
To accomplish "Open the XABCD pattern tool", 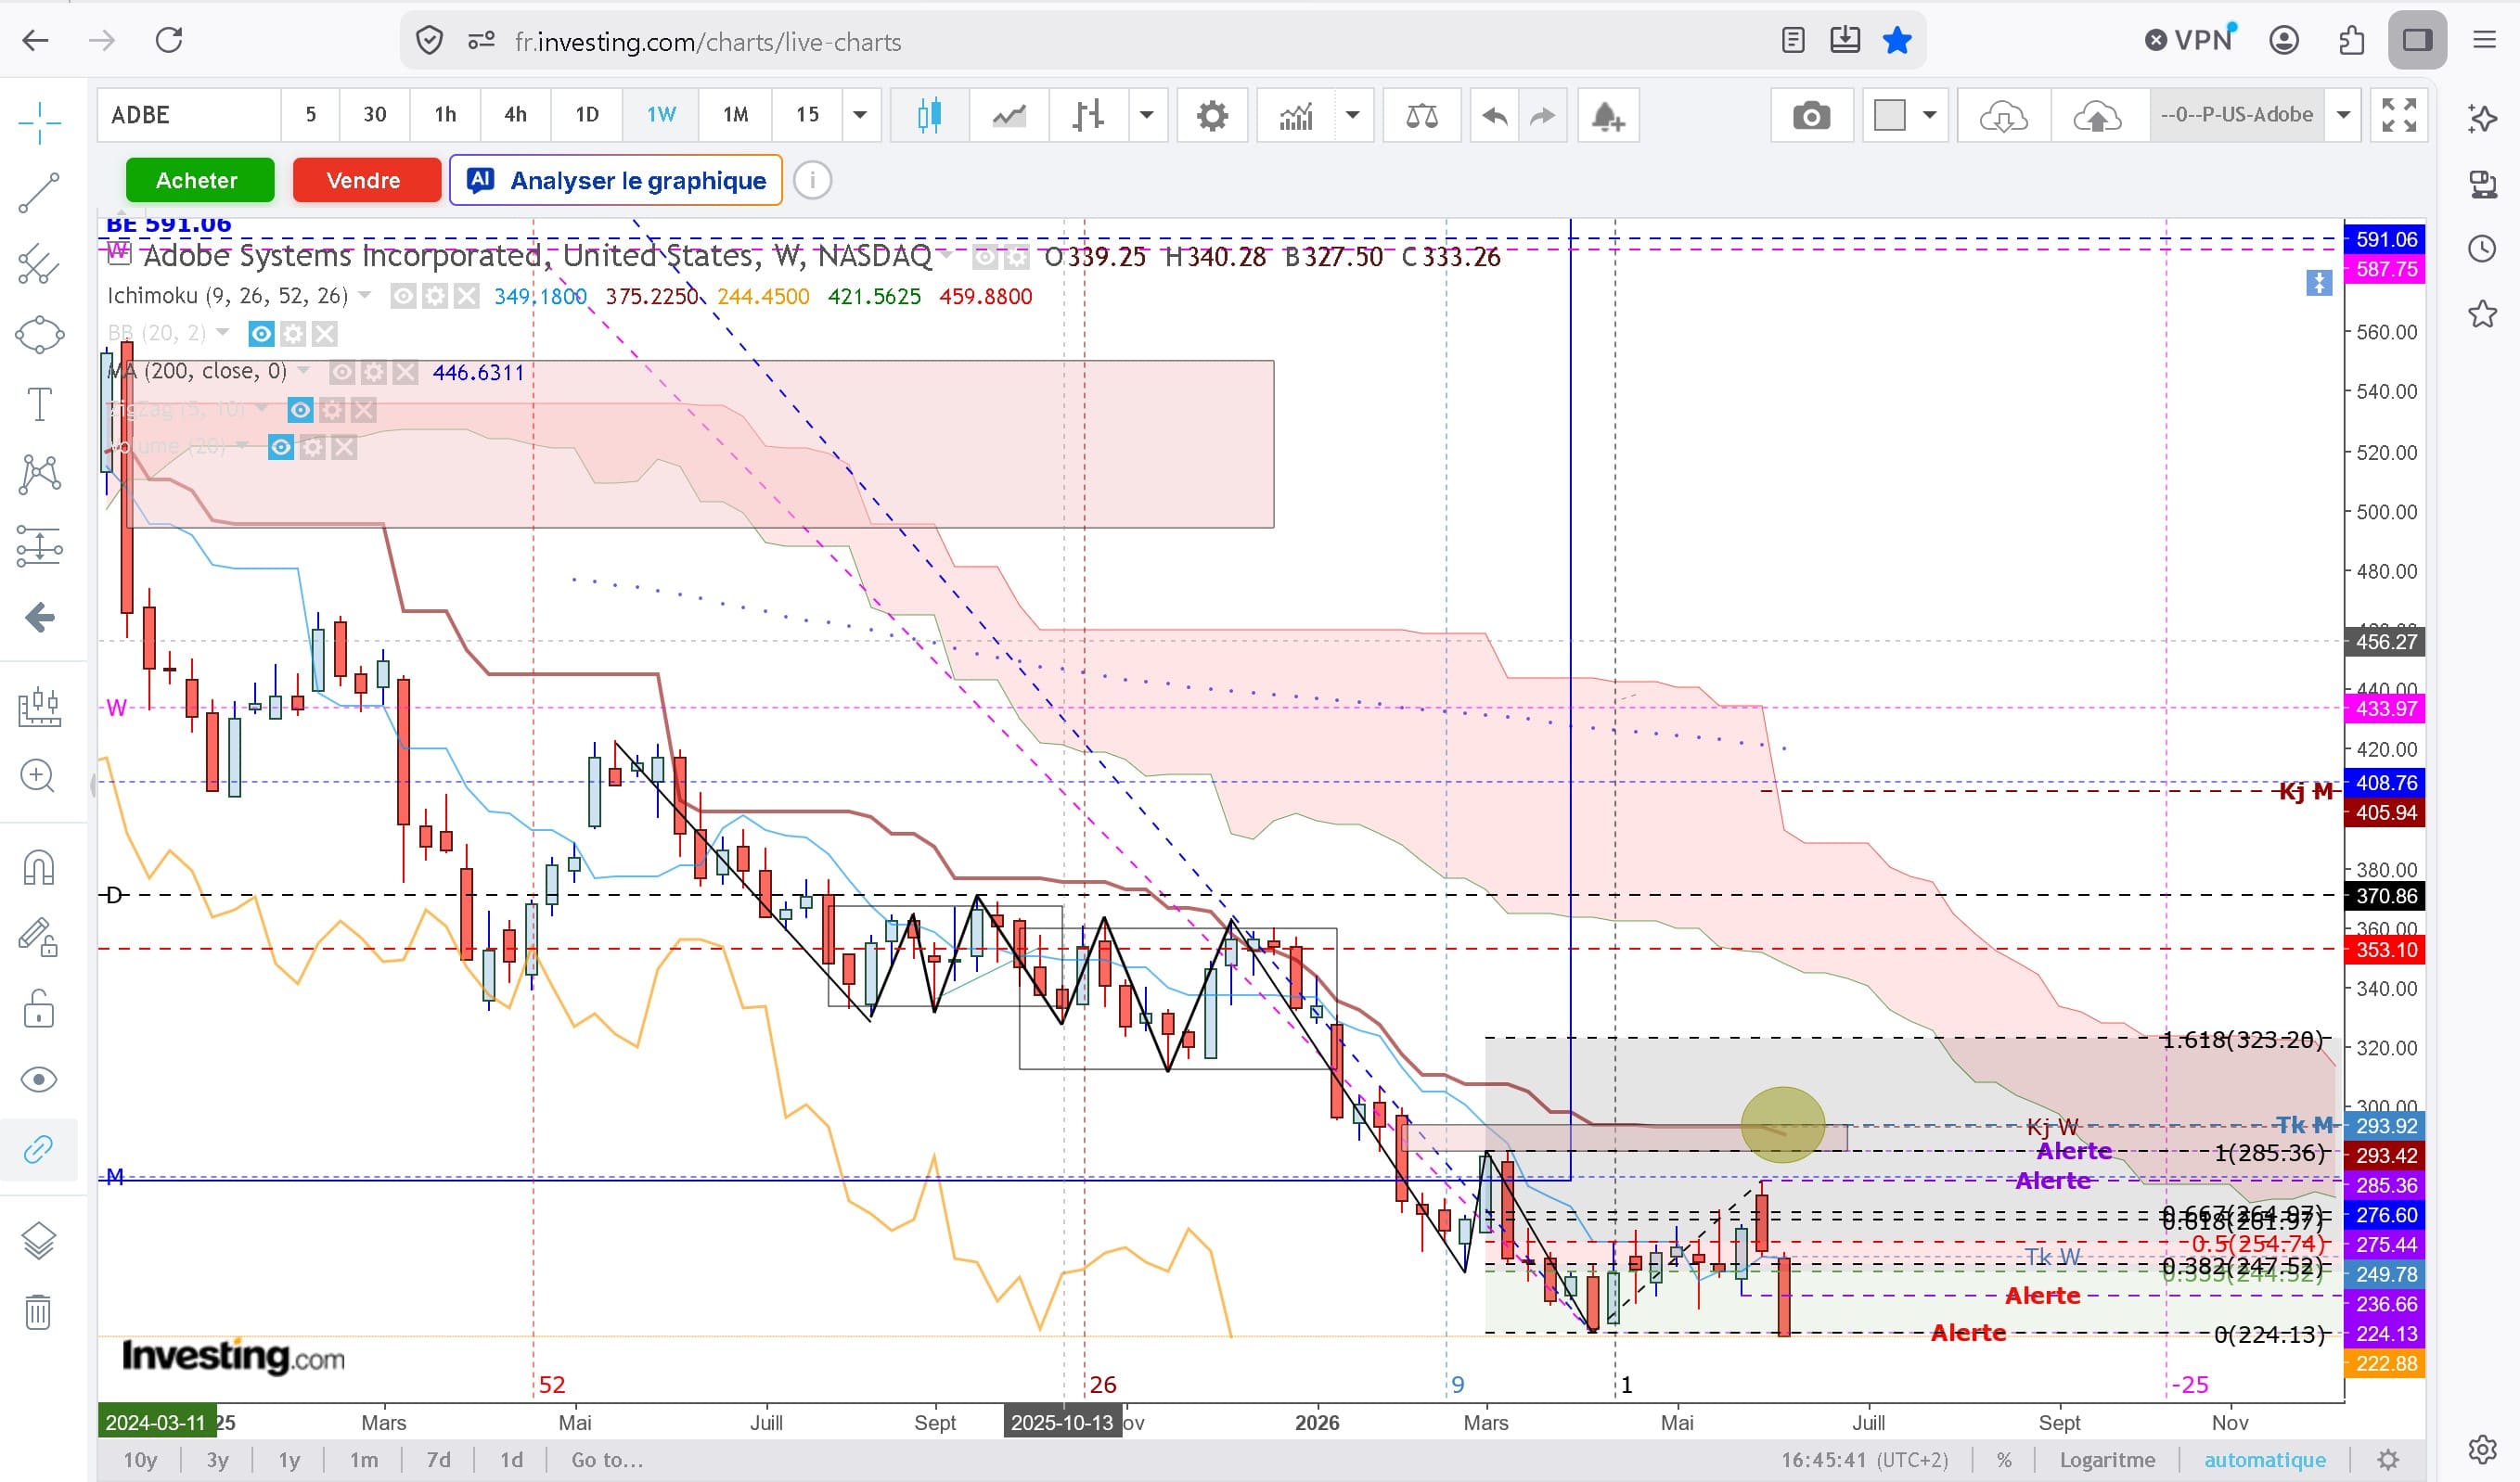I will point(39,475).
